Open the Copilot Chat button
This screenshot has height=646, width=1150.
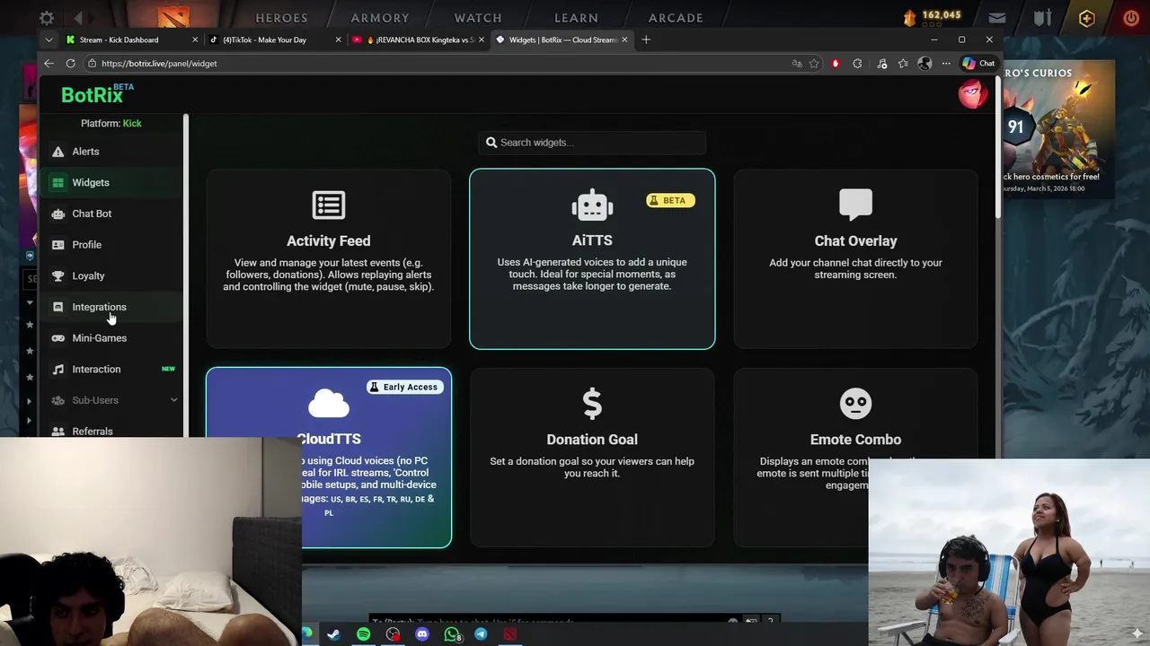click(979, 64)
